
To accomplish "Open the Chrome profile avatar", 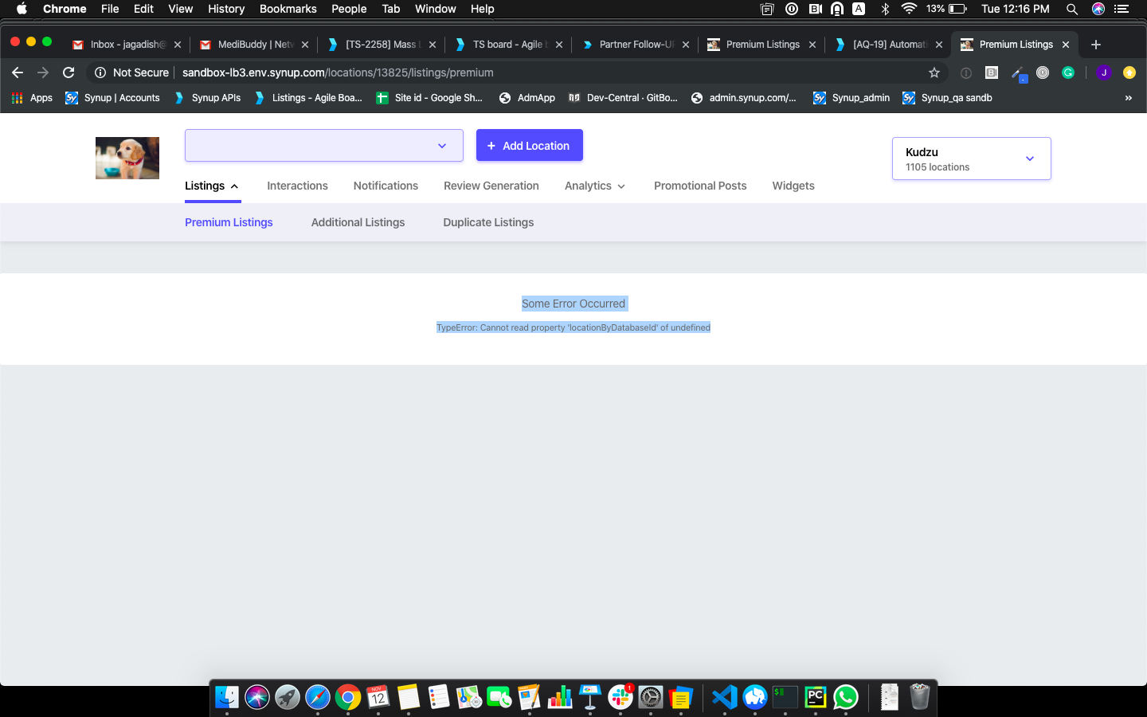I will pyautogui.click(x=1103, y=72).
